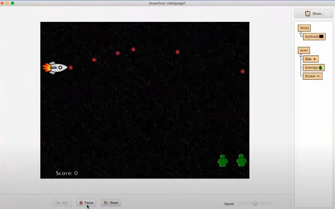This screenshot has width=335, height=209.
Task: Click the disabled Act button
Action: (x=62, y=203)
